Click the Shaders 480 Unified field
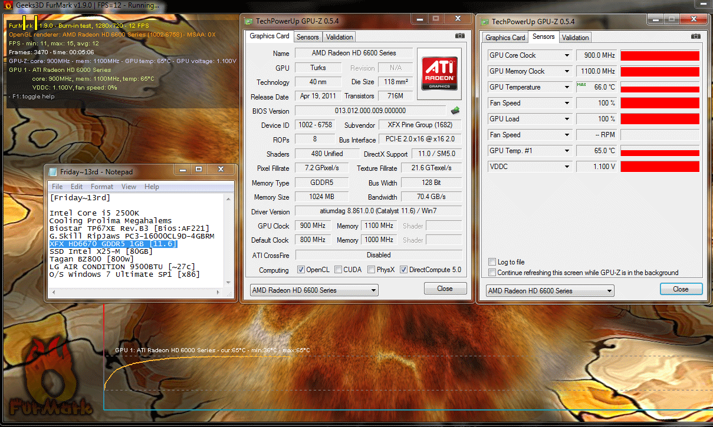 coord(327,154)
